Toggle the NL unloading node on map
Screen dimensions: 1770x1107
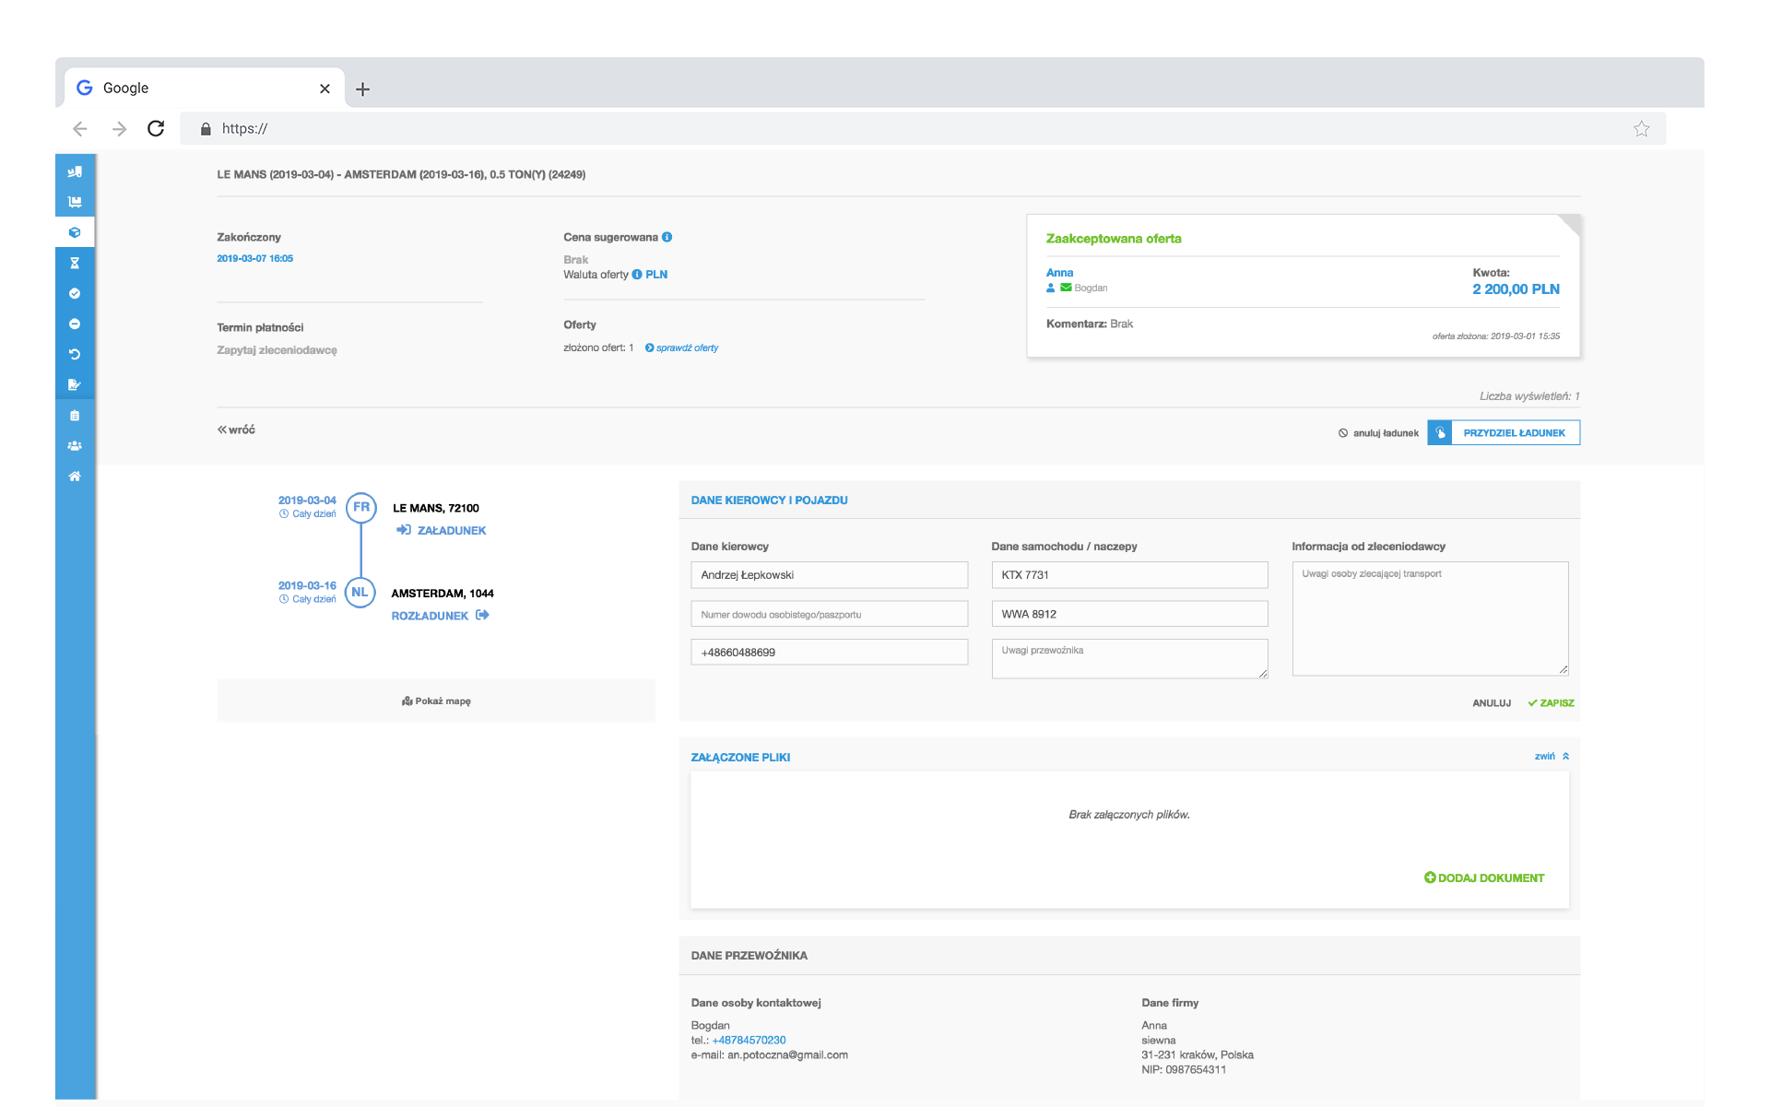click(x=360, y=593)
